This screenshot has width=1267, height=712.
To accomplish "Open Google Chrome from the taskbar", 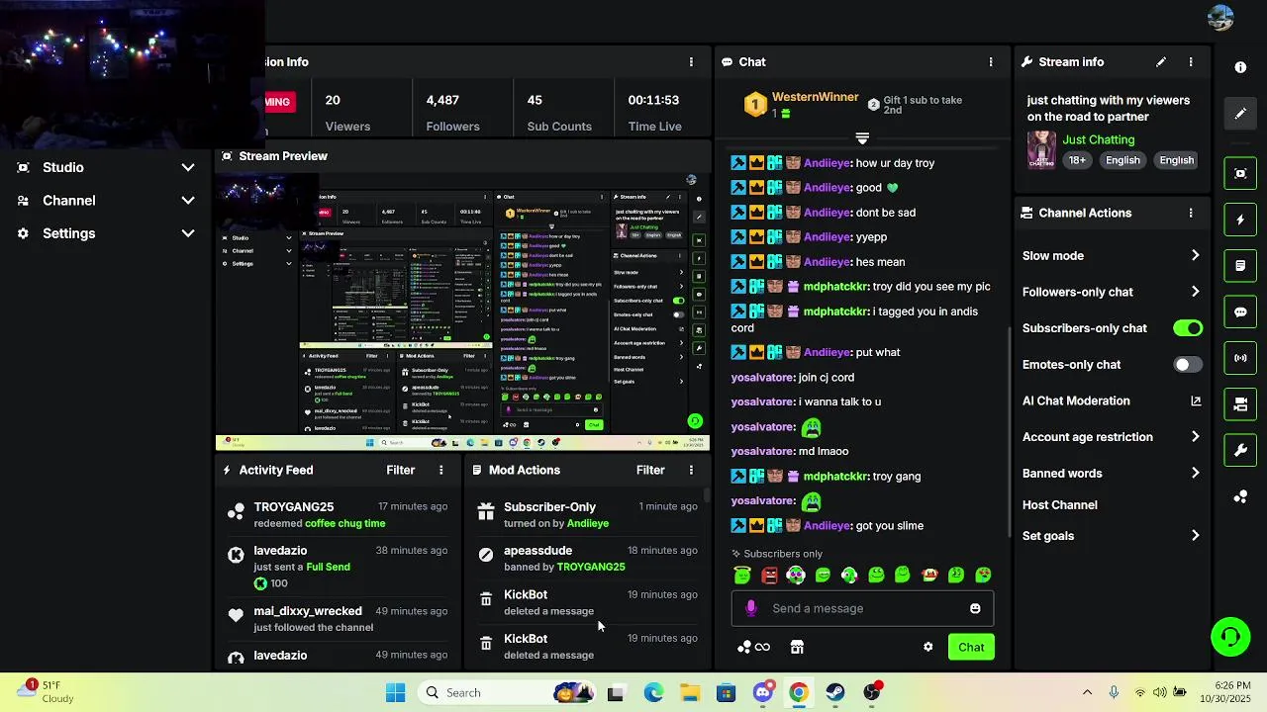I will click(799, 692).
